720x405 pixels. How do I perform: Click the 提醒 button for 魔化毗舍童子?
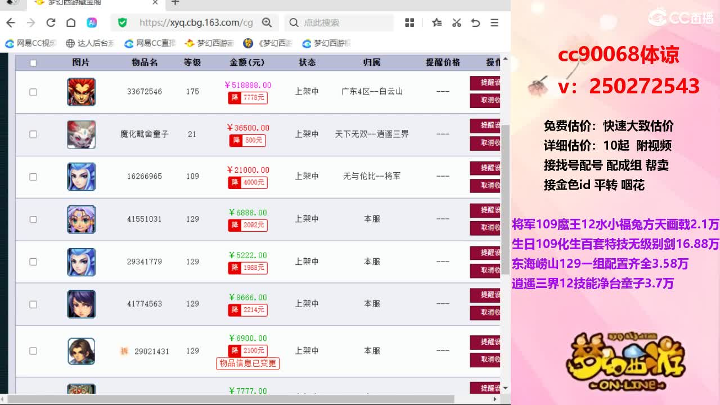[x=485, y=125]
